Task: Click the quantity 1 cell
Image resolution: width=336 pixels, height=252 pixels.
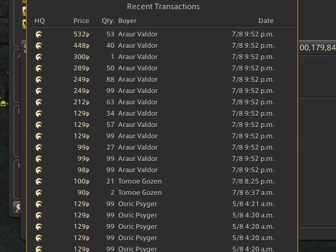Action: tap(113, 57)
